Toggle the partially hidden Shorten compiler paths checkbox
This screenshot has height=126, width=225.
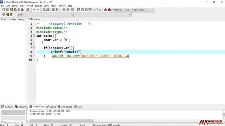2,122
